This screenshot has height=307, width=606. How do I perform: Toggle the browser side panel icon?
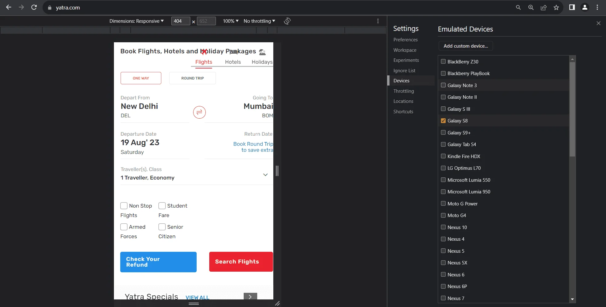click(x=572, y=7)
